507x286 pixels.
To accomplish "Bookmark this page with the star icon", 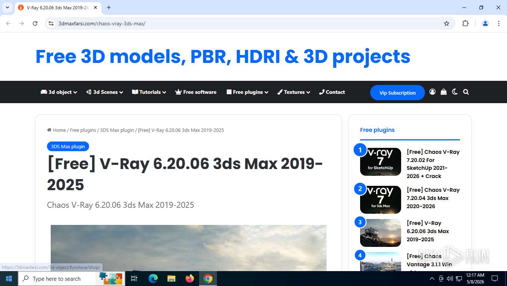I will (447, 23).
